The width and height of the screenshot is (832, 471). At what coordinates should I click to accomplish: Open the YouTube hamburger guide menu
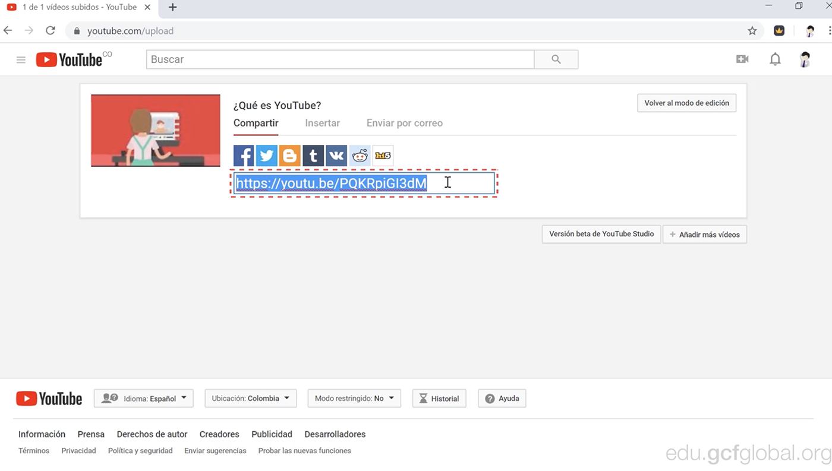(21, 59)
